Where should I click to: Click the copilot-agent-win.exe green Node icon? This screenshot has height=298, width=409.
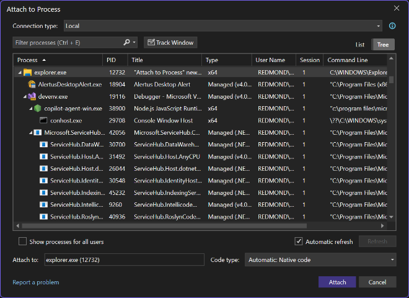[38, 109]
